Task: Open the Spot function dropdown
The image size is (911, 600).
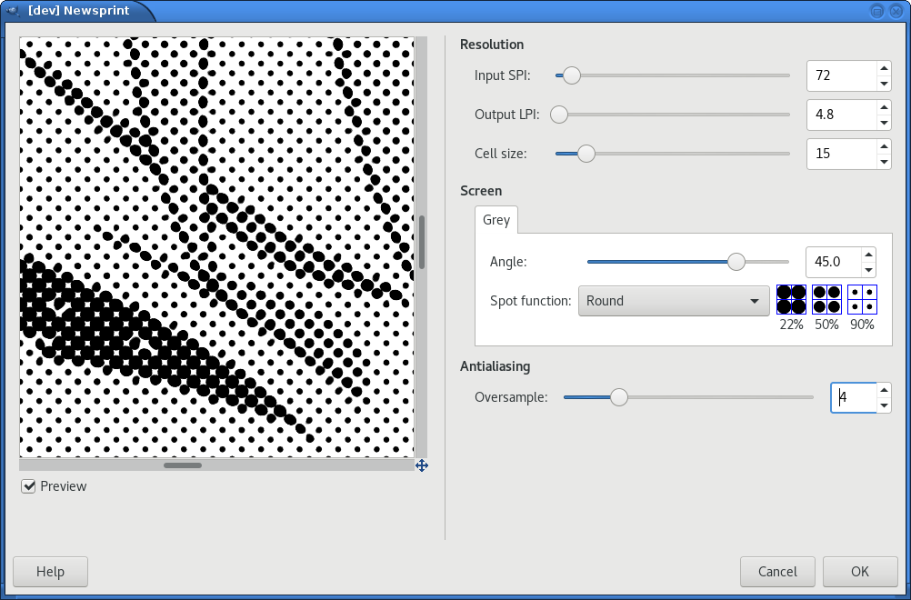Action: coord(674,301)
